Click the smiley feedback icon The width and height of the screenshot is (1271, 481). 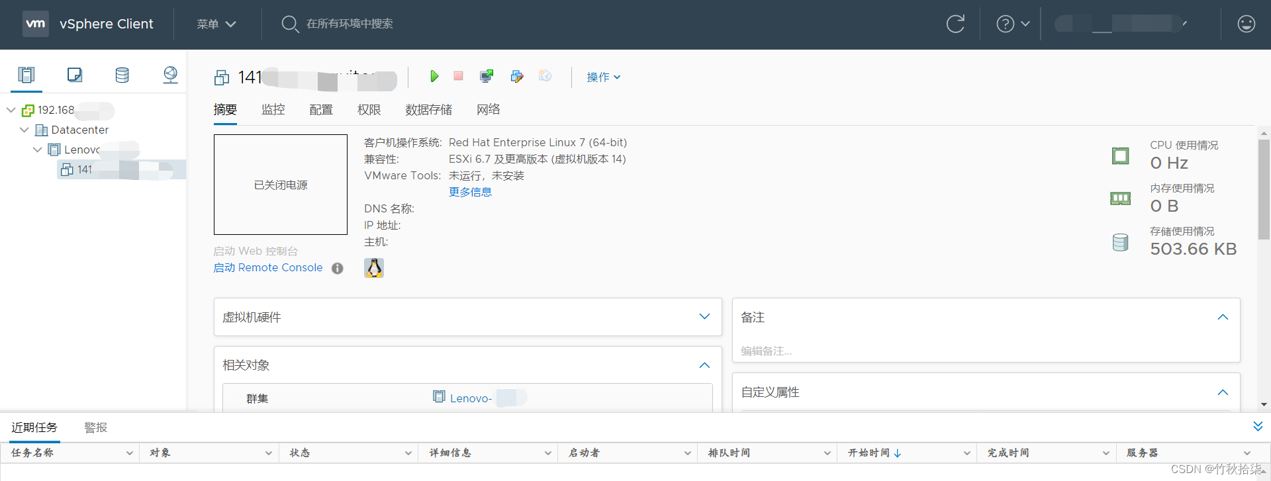click(x=1247, y=24)
